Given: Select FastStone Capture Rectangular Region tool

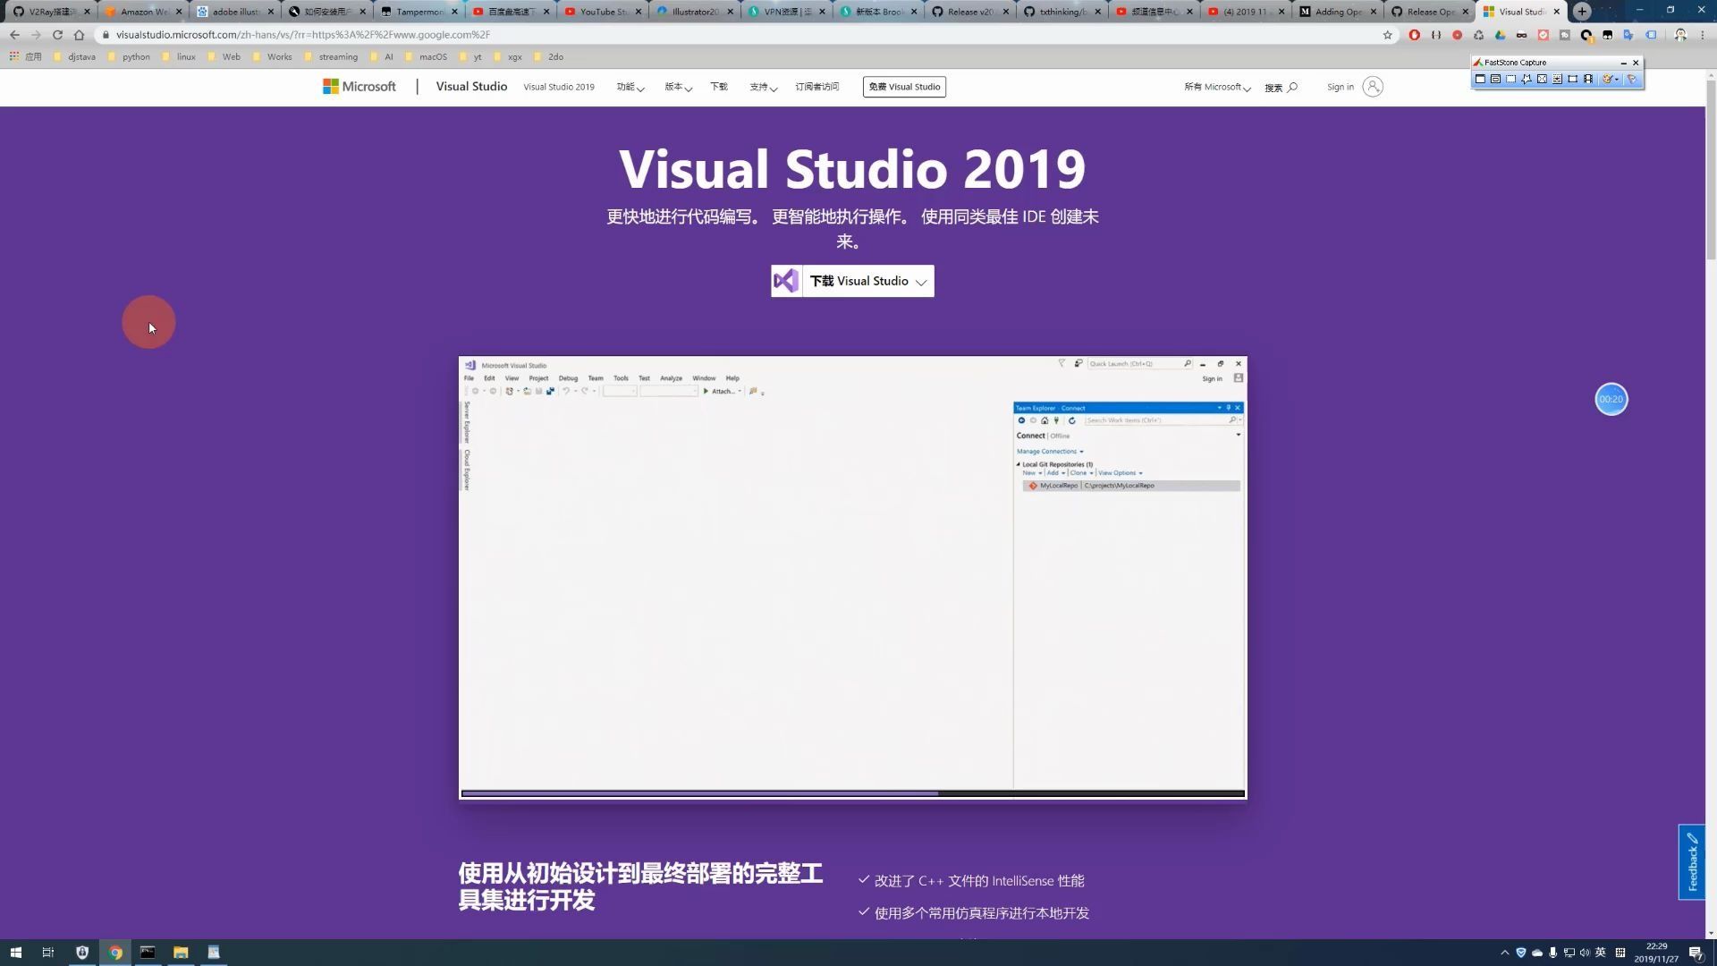Looking at the screenshot, I should [1510, 79].
